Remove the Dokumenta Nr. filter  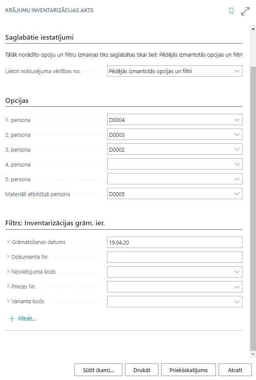coord(8,257)
